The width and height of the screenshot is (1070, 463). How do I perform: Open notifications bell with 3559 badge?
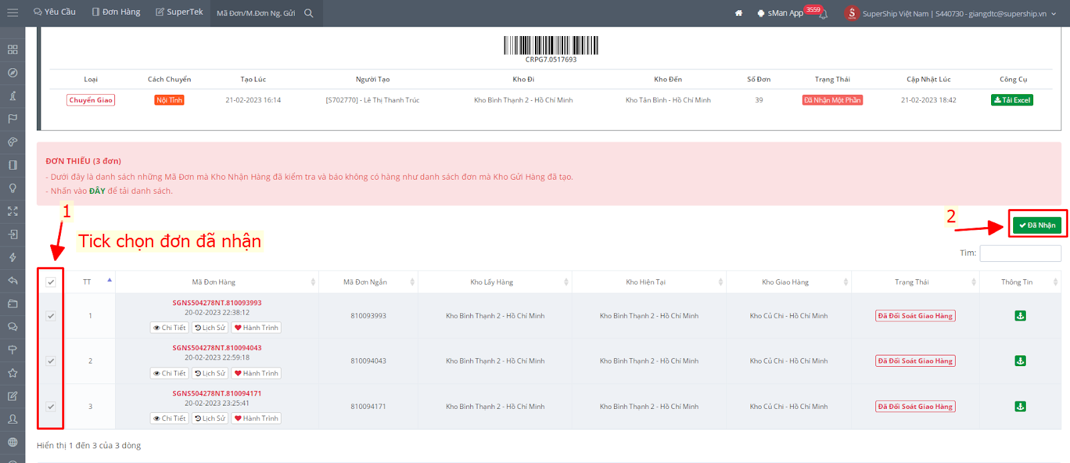(823, 14)
